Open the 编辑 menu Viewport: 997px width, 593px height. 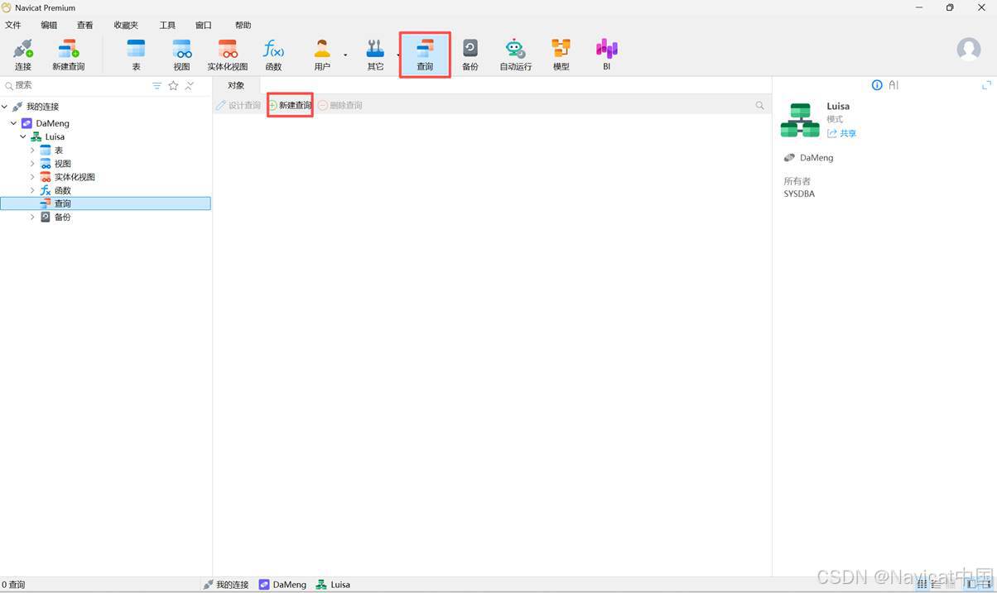tap(49, 26)
